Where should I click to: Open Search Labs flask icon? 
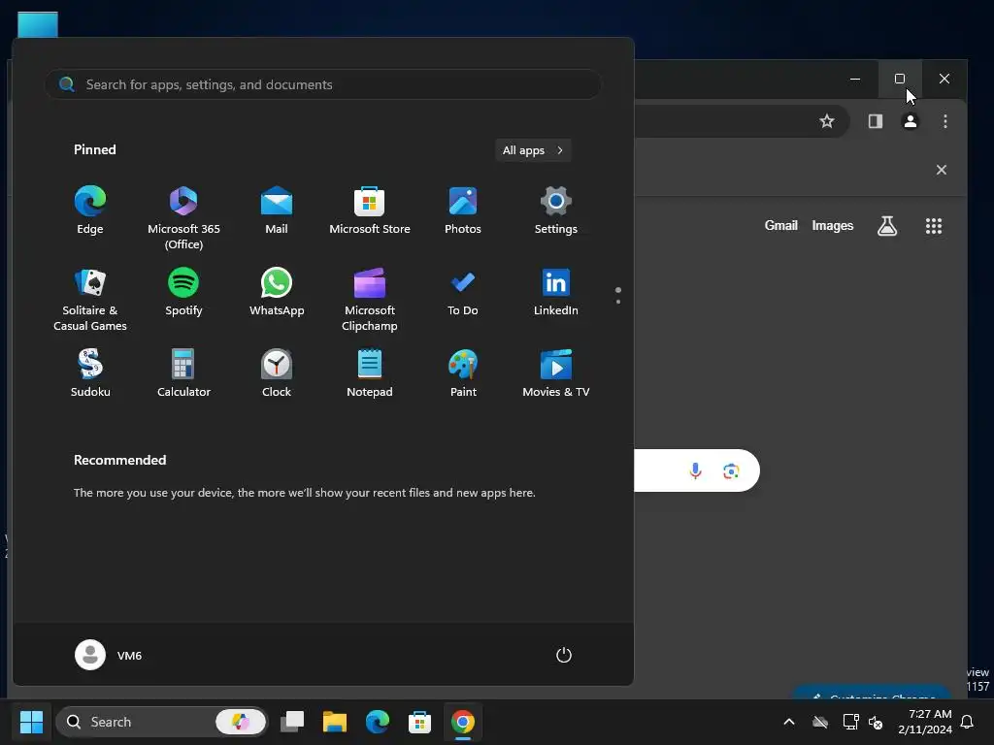click(x=887, y=225)
